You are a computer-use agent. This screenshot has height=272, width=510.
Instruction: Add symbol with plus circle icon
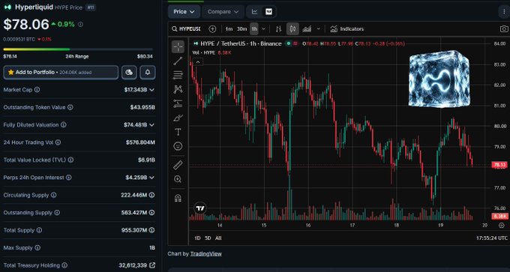tap(212, 29)
